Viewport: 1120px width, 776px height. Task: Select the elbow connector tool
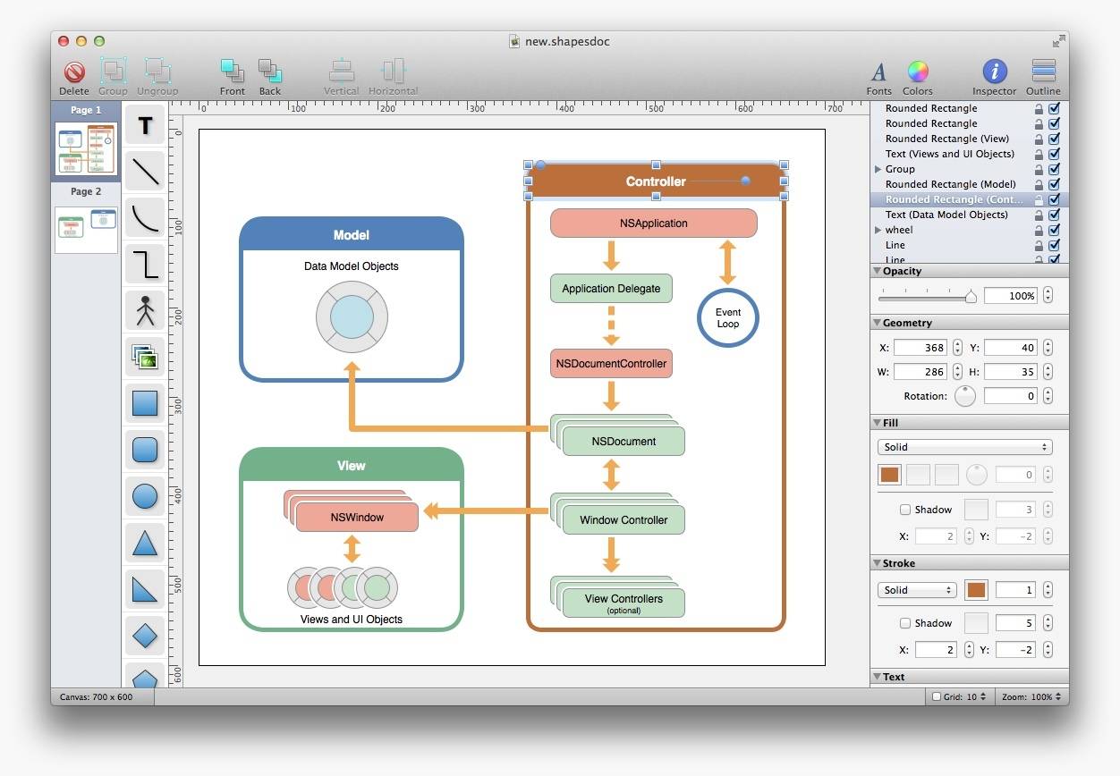pos(145,264)
